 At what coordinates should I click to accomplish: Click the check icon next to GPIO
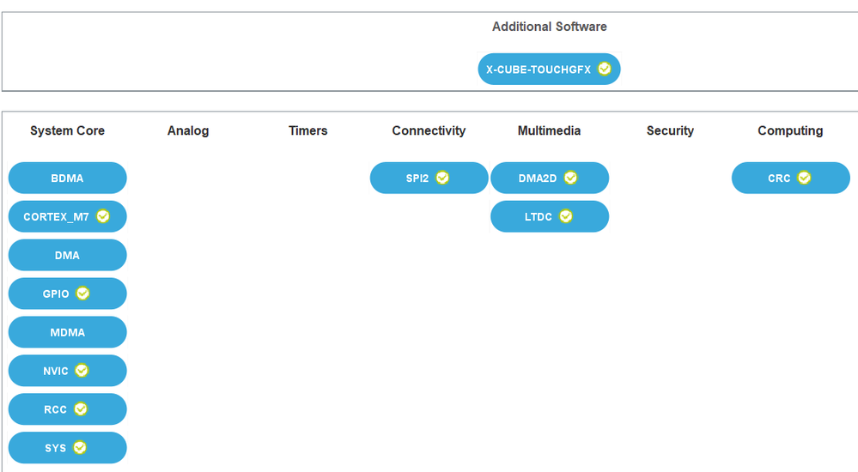(x=83, y=293)
